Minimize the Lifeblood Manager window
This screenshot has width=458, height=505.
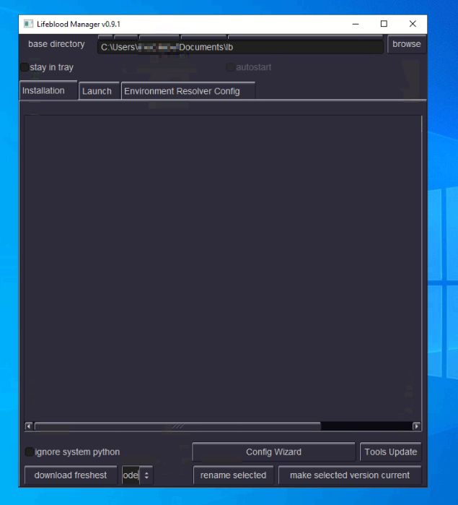pyautogui.click(x=356, y=24)
